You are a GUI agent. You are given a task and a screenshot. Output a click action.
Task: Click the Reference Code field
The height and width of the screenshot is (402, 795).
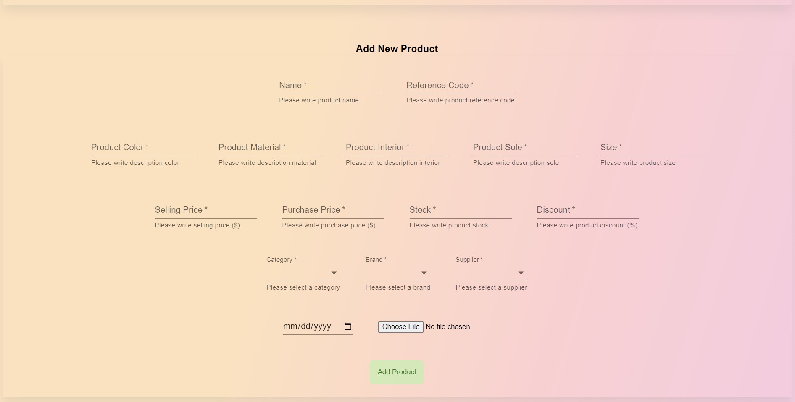coord(460,87)
